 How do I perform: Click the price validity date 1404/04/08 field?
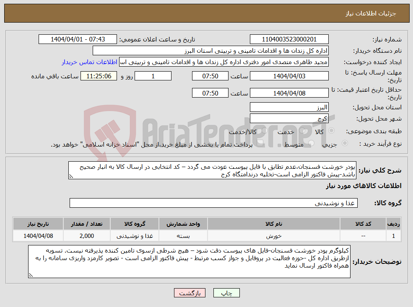pos(289,93)
